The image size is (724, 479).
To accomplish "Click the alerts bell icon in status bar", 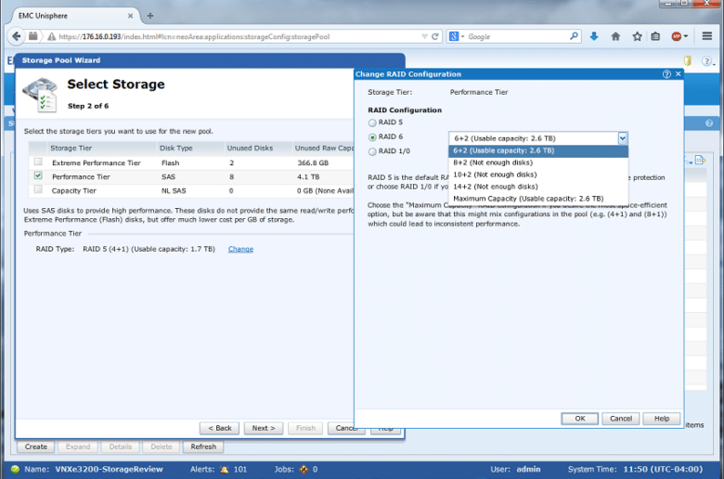I will tap(225, 470).
